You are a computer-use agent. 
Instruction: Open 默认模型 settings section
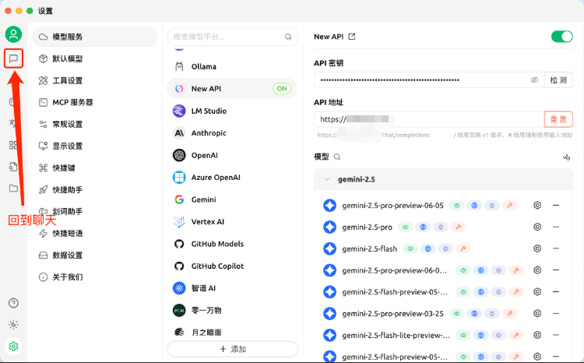click(x=94, y=58)
